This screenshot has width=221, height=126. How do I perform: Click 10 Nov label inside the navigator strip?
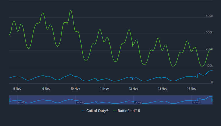click(x=80, y=102)
